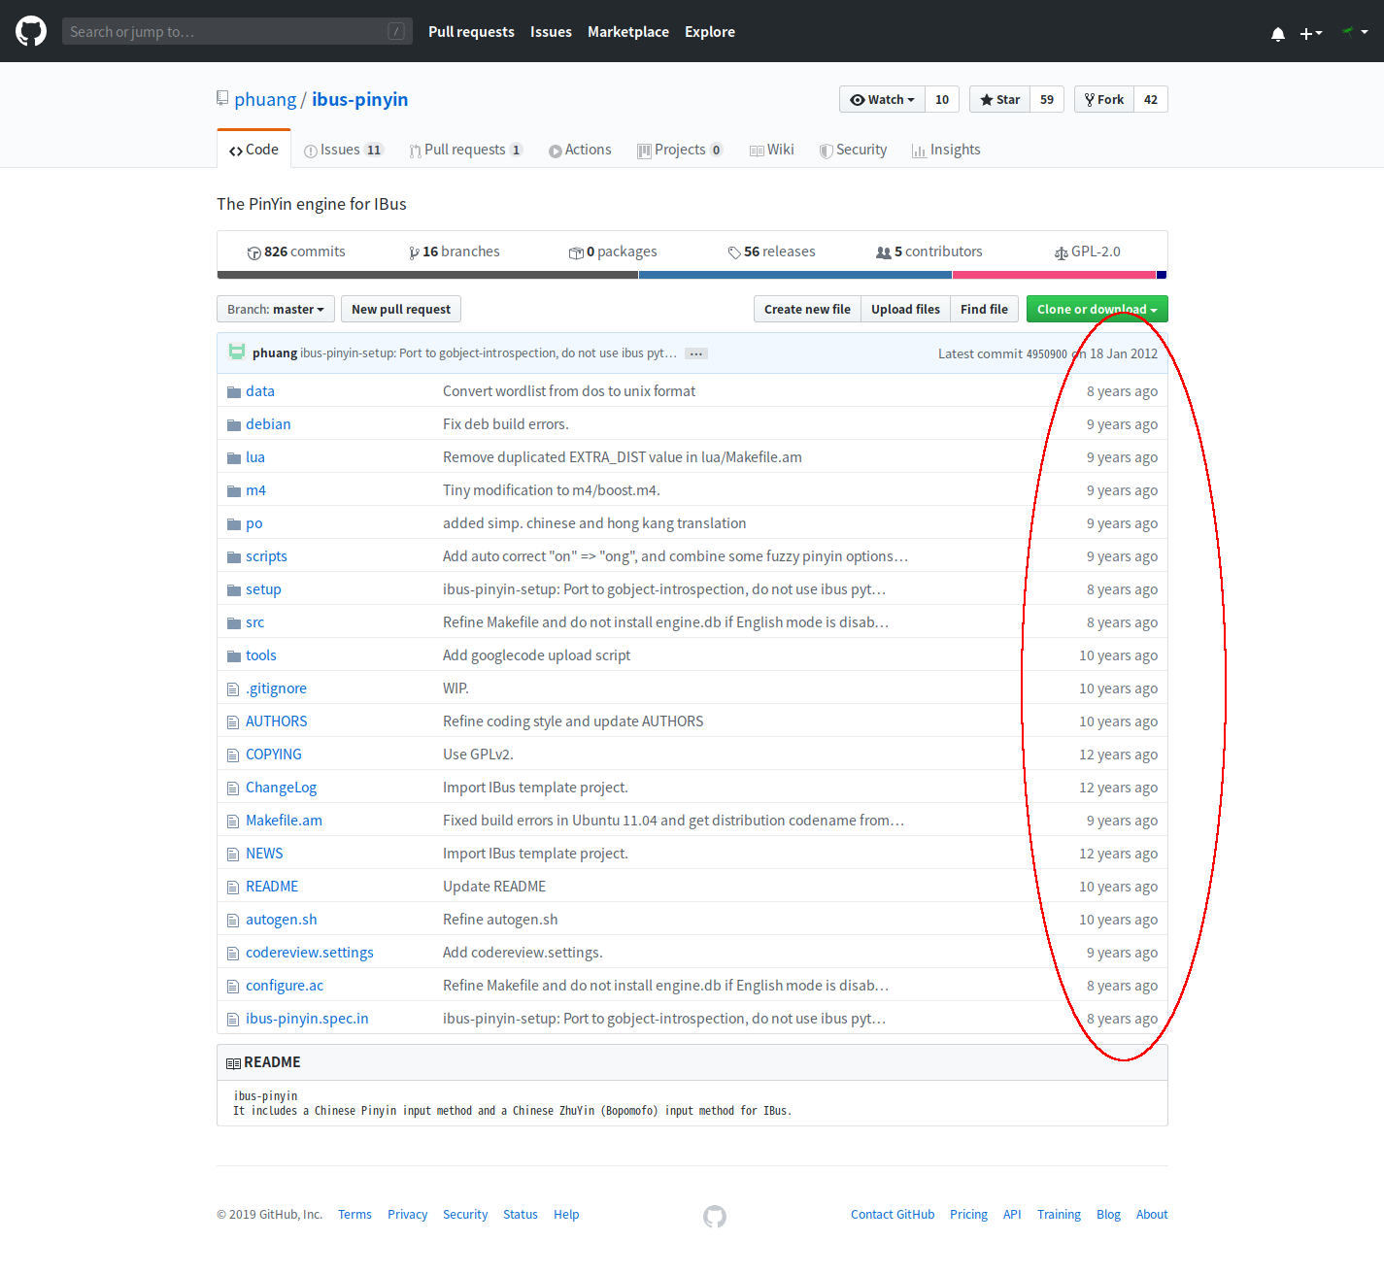Open the debian folder
The height and width of the screenshot is (1275, 1384).
click(268, 424)
